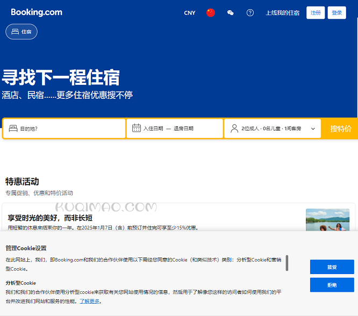Click the 特惠活动 section heading
358x316 pixels.
[22, 182]
